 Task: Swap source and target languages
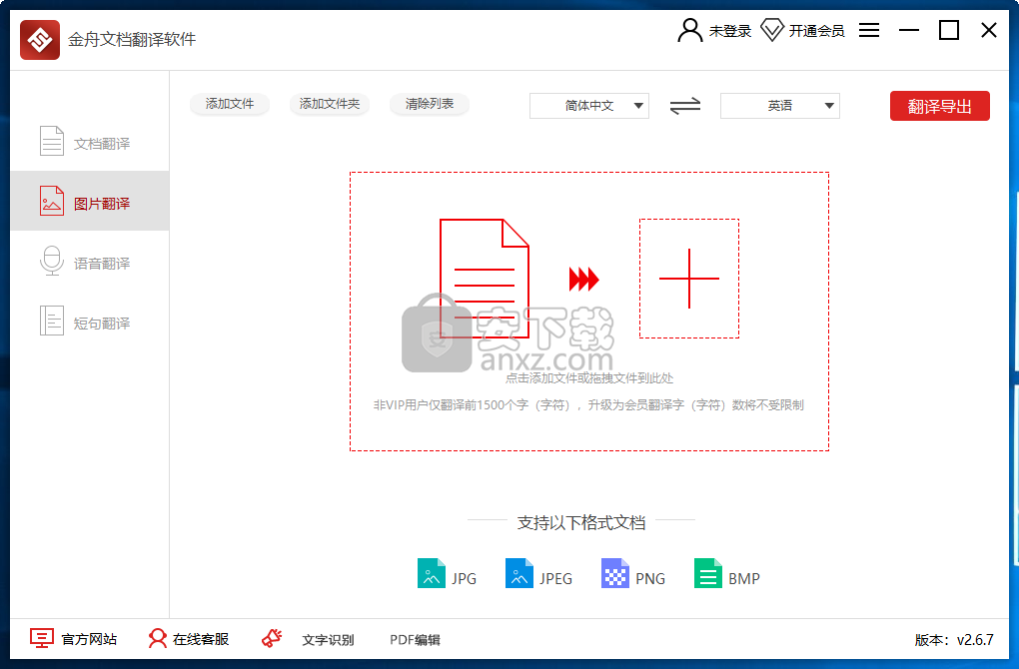tap(685, 106)
